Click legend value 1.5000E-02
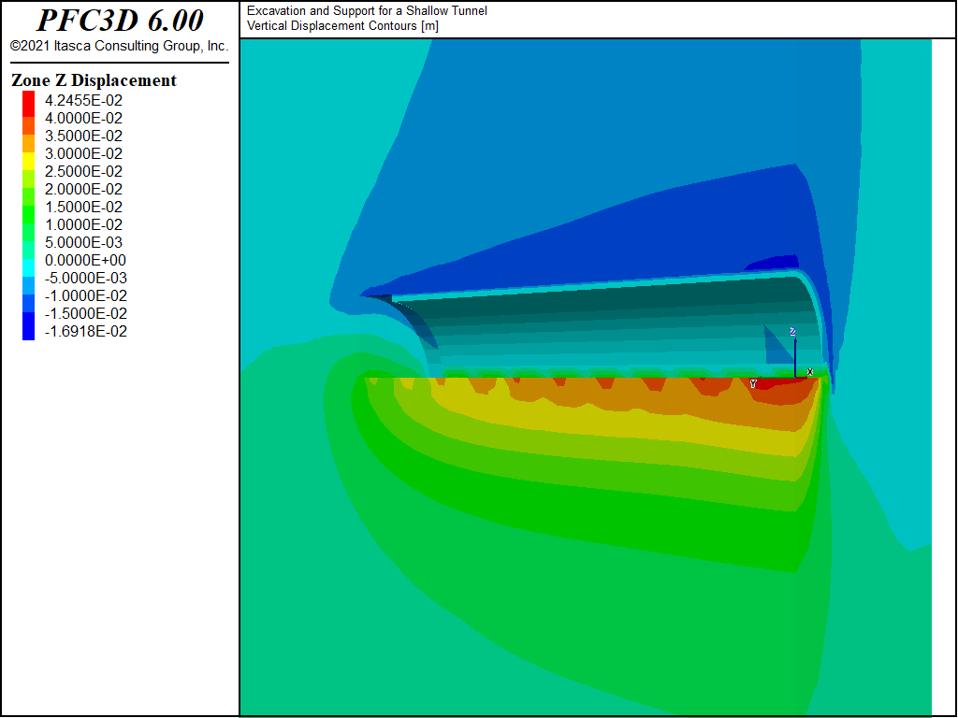The height and width of the screenshot is (718, 958). click(83, 207)
